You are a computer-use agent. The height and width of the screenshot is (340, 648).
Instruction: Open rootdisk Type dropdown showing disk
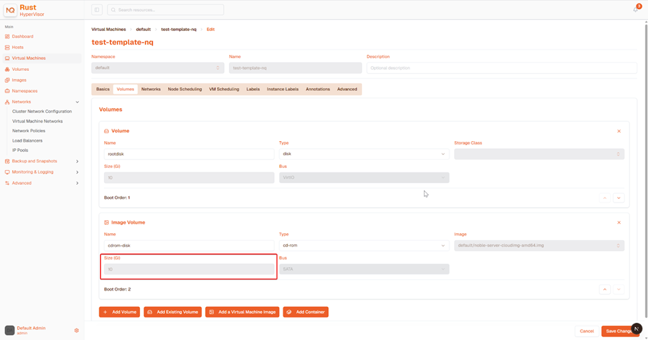coord(364,154)
